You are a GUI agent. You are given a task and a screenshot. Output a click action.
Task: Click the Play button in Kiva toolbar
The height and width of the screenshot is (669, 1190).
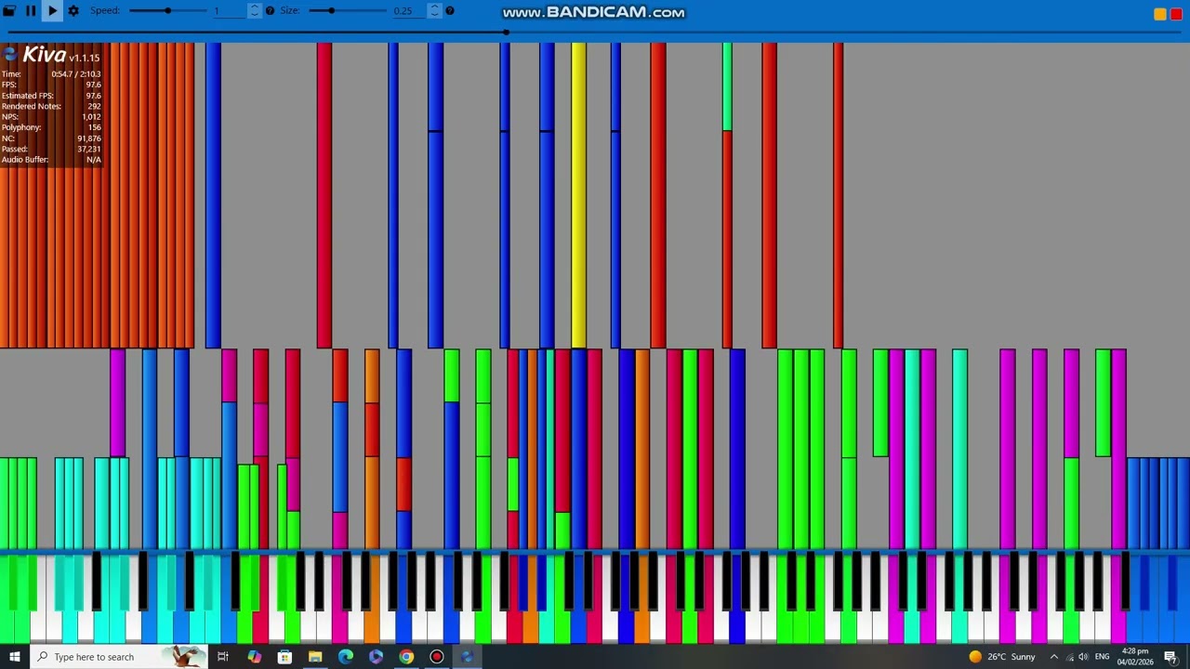[x=52, y=10]
